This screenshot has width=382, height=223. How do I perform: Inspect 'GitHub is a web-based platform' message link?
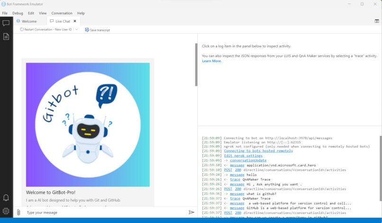pos(237,208)
